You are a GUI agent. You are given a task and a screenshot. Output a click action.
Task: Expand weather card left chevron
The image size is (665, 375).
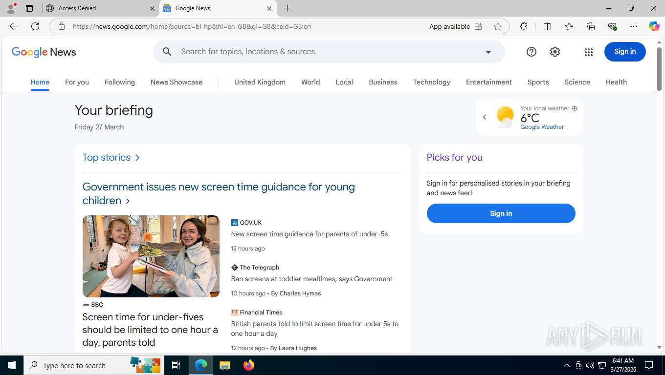tap(485, 117)
